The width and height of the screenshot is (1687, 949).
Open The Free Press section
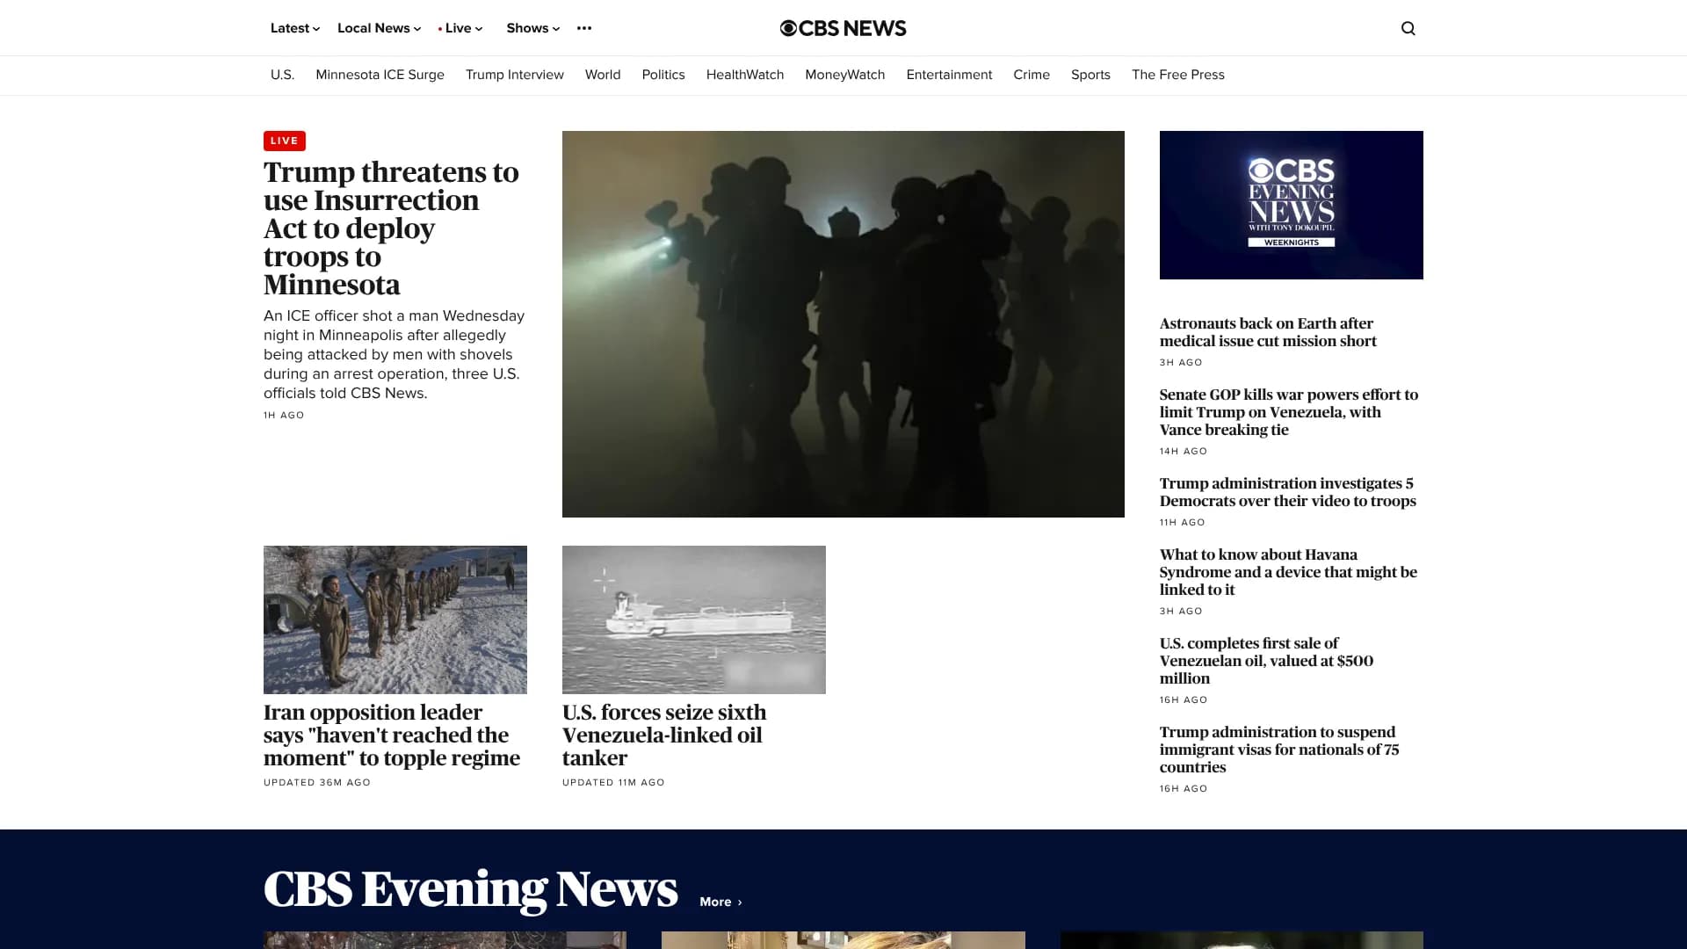pyautogui.click(x=1177, y=75)
